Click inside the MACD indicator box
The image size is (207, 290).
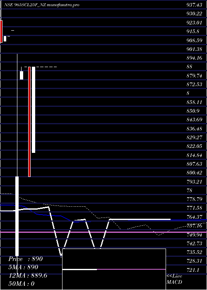pos(114,269)
